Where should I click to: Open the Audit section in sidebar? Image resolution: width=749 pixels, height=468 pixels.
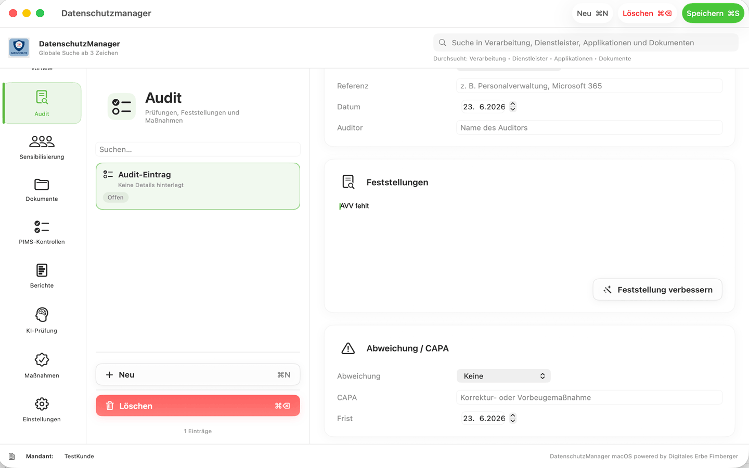click(42, 103)
